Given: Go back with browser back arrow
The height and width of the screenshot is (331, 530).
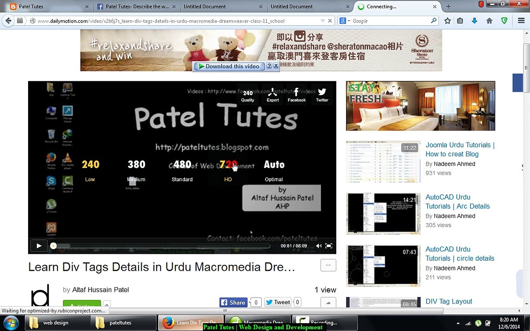Looking at the screenshot, I should tap(8, 21).
